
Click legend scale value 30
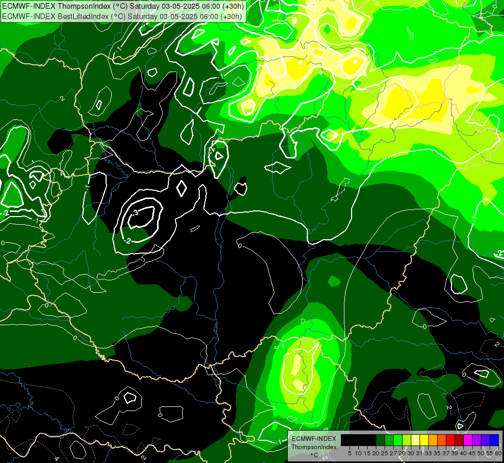click(x=411, y=453)
